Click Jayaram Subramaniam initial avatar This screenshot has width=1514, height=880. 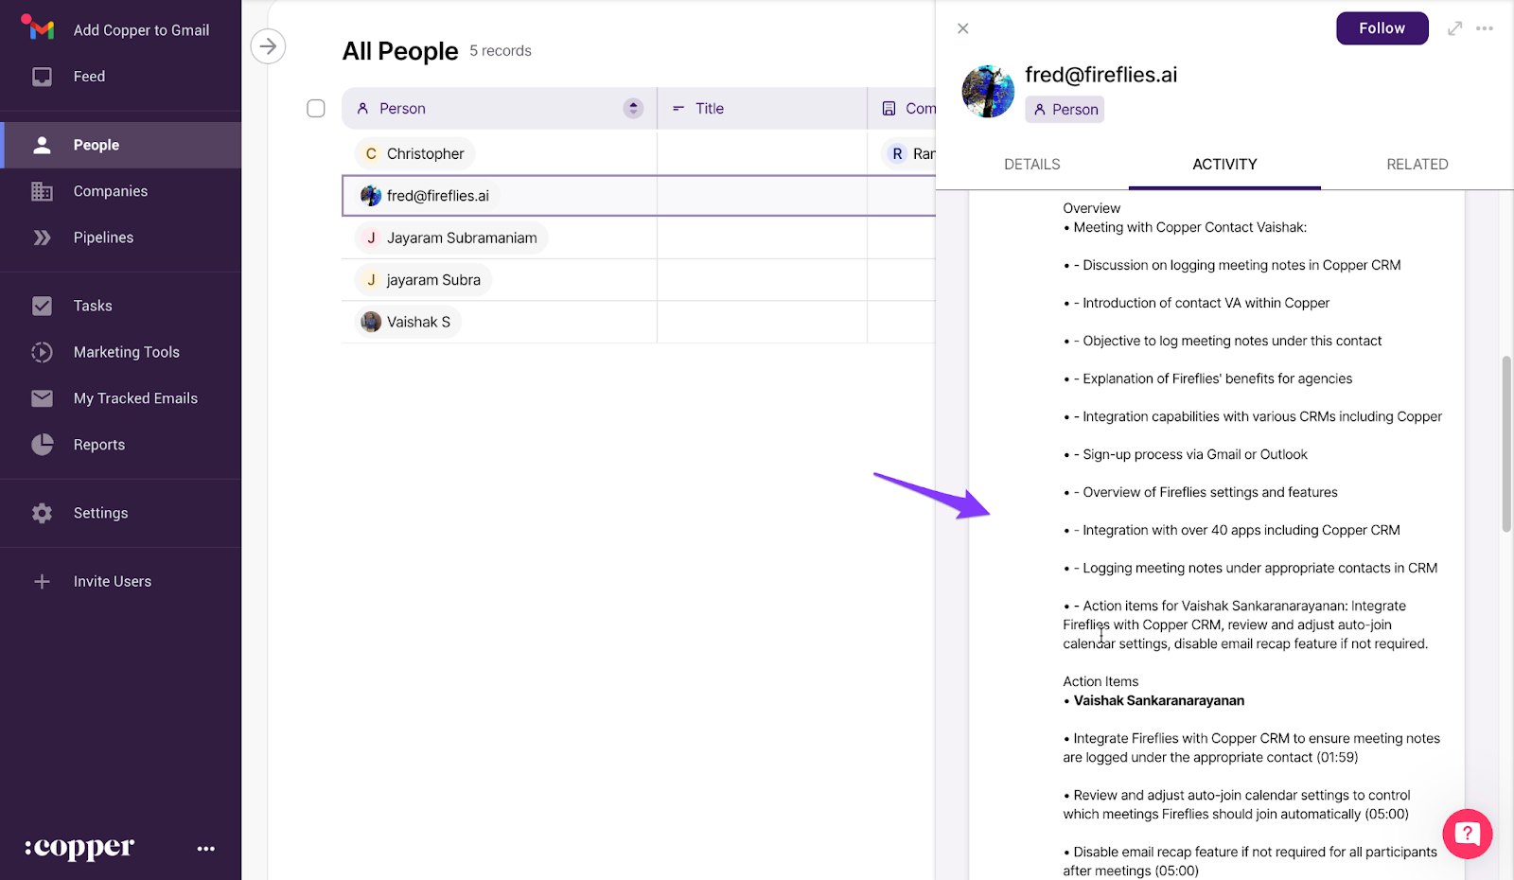pos(371,238)
